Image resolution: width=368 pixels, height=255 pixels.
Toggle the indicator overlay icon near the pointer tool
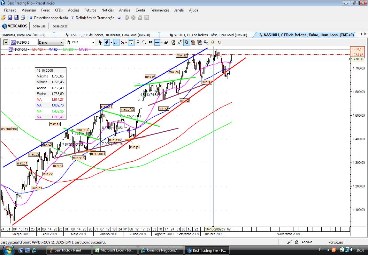[x=123, y=42]
